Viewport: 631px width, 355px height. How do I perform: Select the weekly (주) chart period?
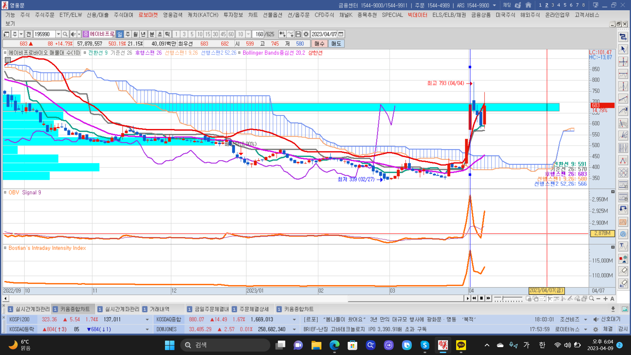[x=128, y=34]
